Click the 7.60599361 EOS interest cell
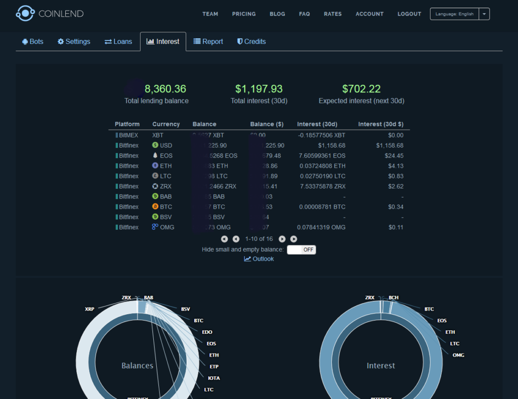The height and width of the screenshot is (399, 518). [322, 156]
